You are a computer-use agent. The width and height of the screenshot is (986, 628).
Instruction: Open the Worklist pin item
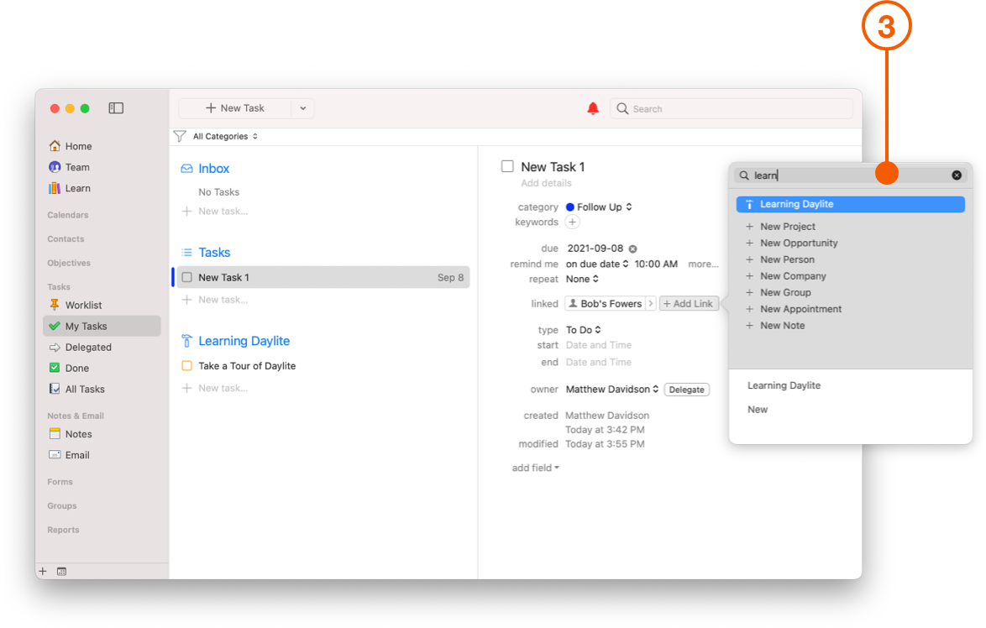coord(76,305)
